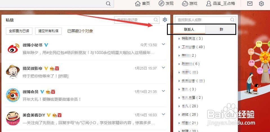Open 搞笑微影帝 avatar

[13, 72]
